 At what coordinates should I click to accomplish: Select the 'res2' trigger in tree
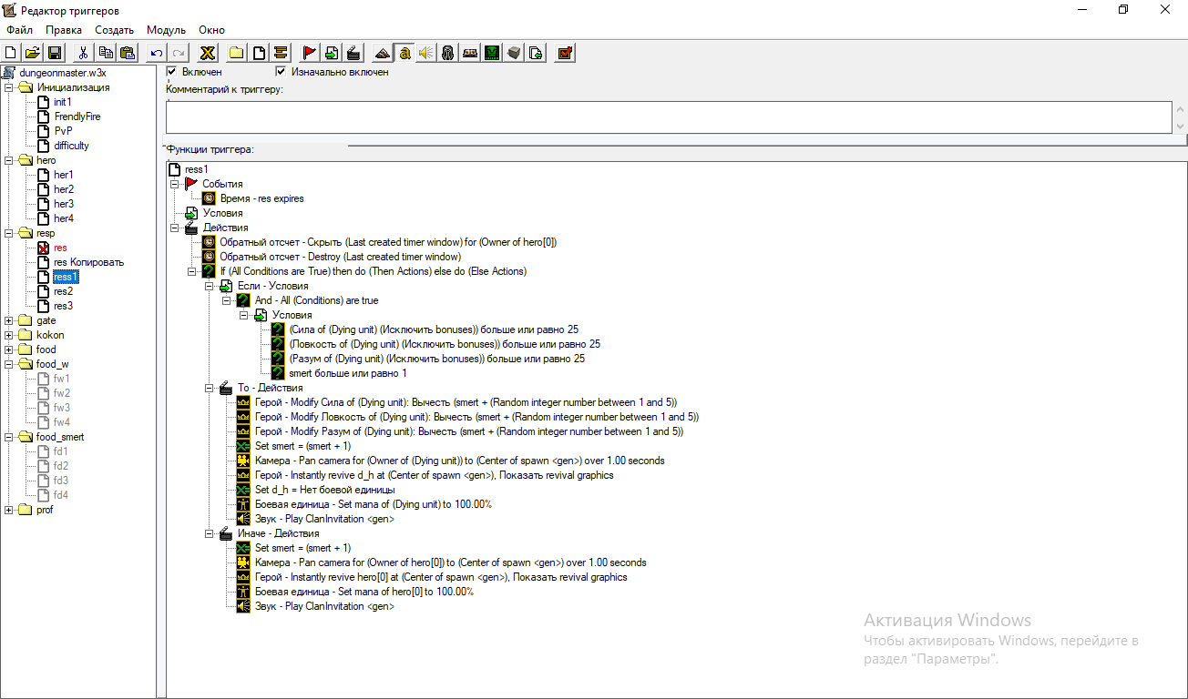coord(63,291)
